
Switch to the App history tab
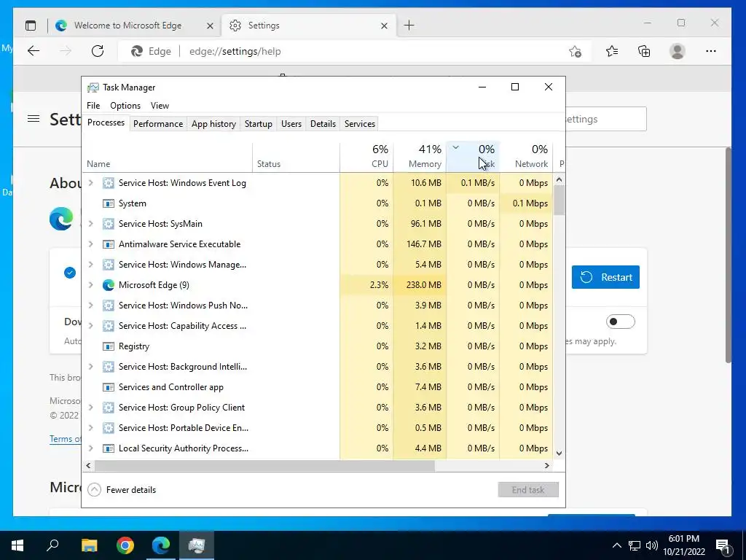pyautogui.click(x=213, y=124)
